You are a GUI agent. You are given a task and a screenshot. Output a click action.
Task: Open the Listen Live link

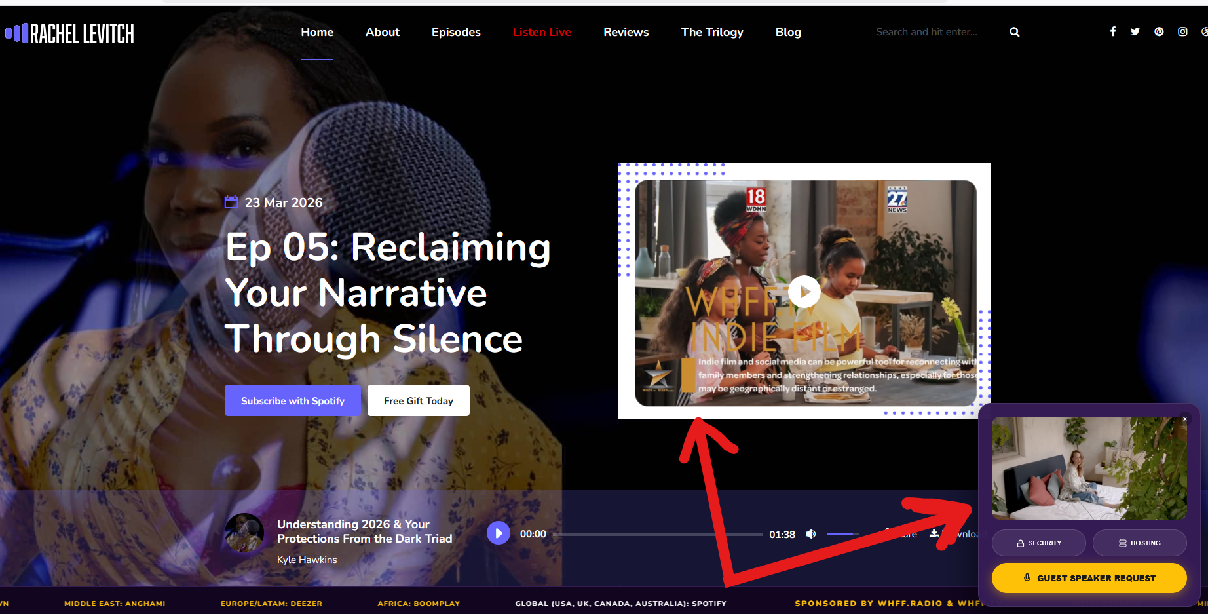(542, 32)
